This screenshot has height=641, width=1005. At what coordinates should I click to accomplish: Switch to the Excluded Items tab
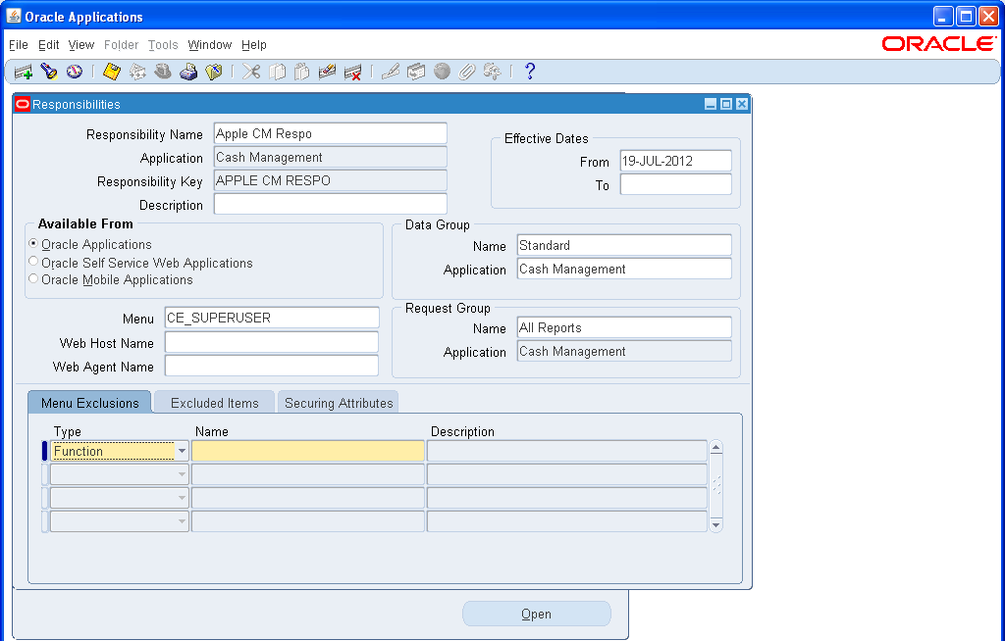[214, 402]
